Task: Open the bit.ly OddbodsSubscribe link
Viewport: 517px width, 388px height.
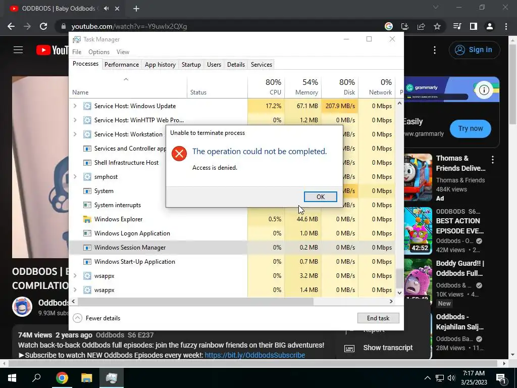Action: coord(255,355)
